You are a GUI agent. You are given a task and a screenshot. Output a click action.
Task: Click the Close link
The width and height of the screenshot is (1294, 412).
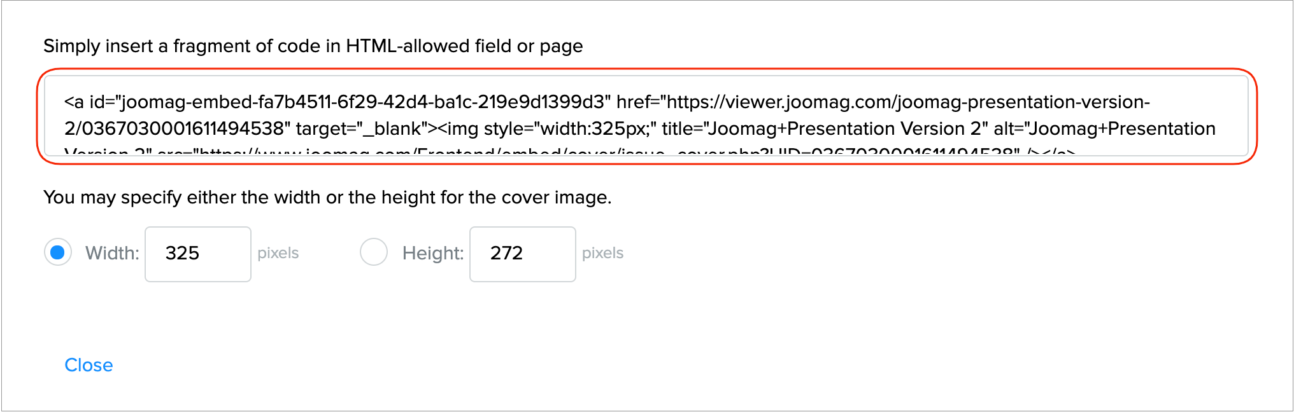(89, 365)
